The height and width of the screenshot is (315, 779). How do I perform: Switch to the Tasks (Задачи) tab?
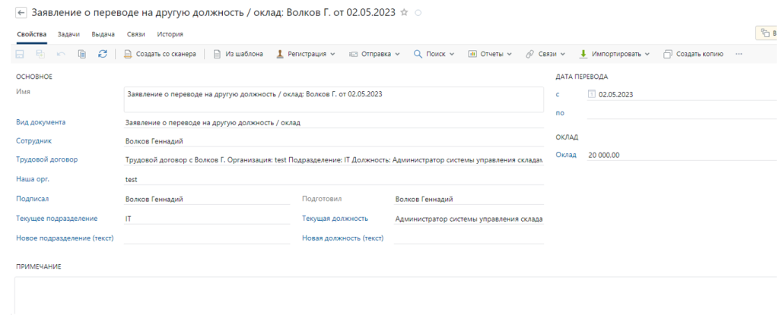pyautogui.click(x=69, y=33)
